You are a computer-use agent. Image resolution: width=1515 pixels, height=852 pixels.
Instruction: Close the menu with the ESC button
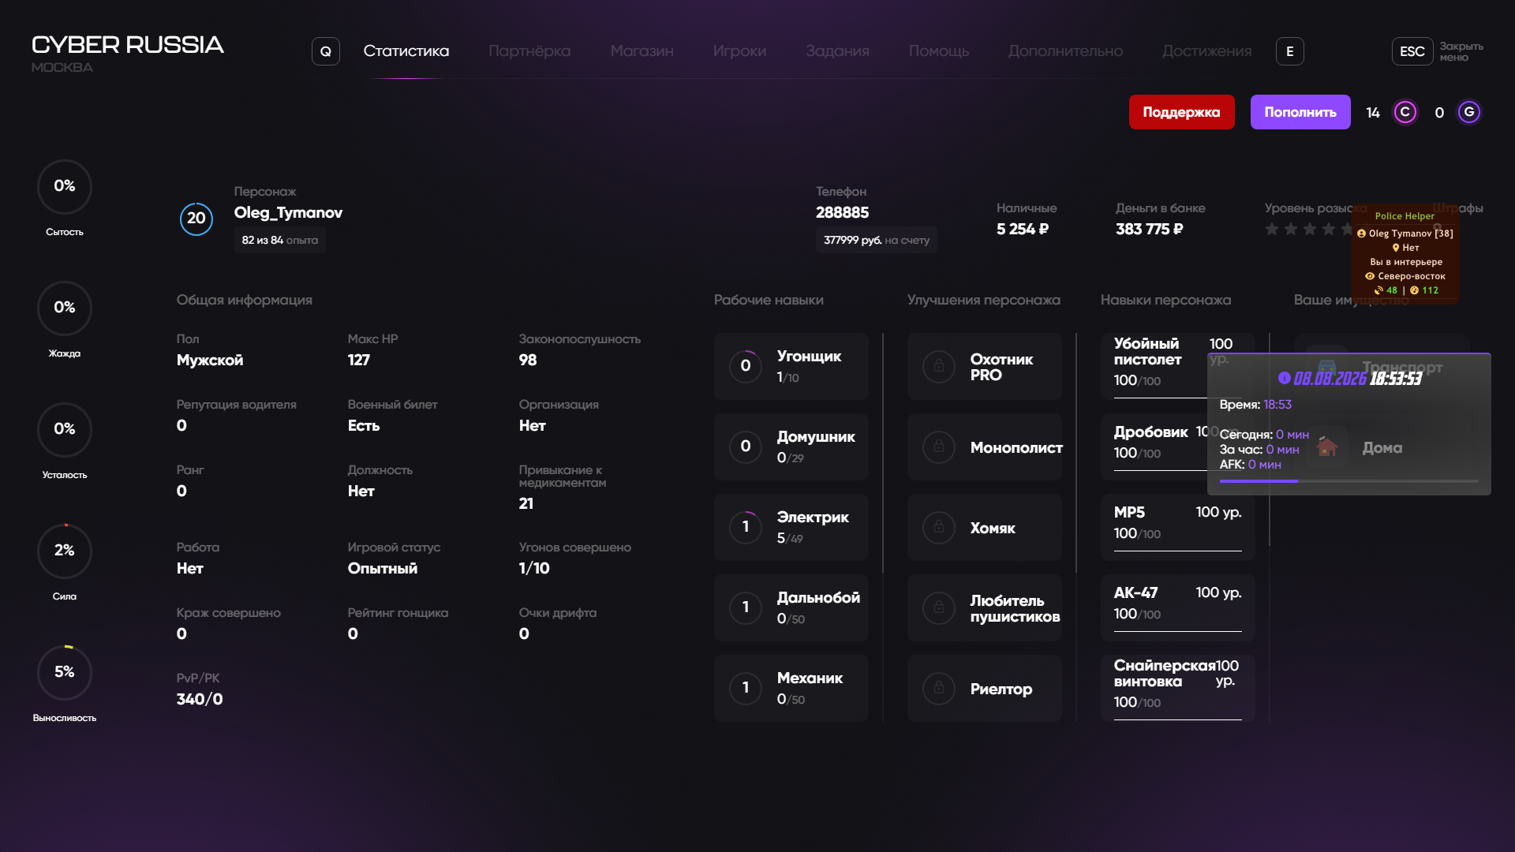1412,51
